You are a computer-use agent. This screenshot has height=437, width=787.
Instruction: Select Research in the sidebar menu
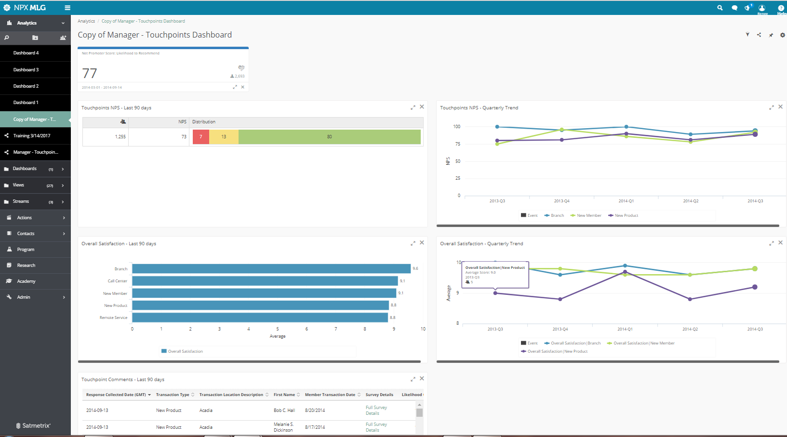(26, 265)
